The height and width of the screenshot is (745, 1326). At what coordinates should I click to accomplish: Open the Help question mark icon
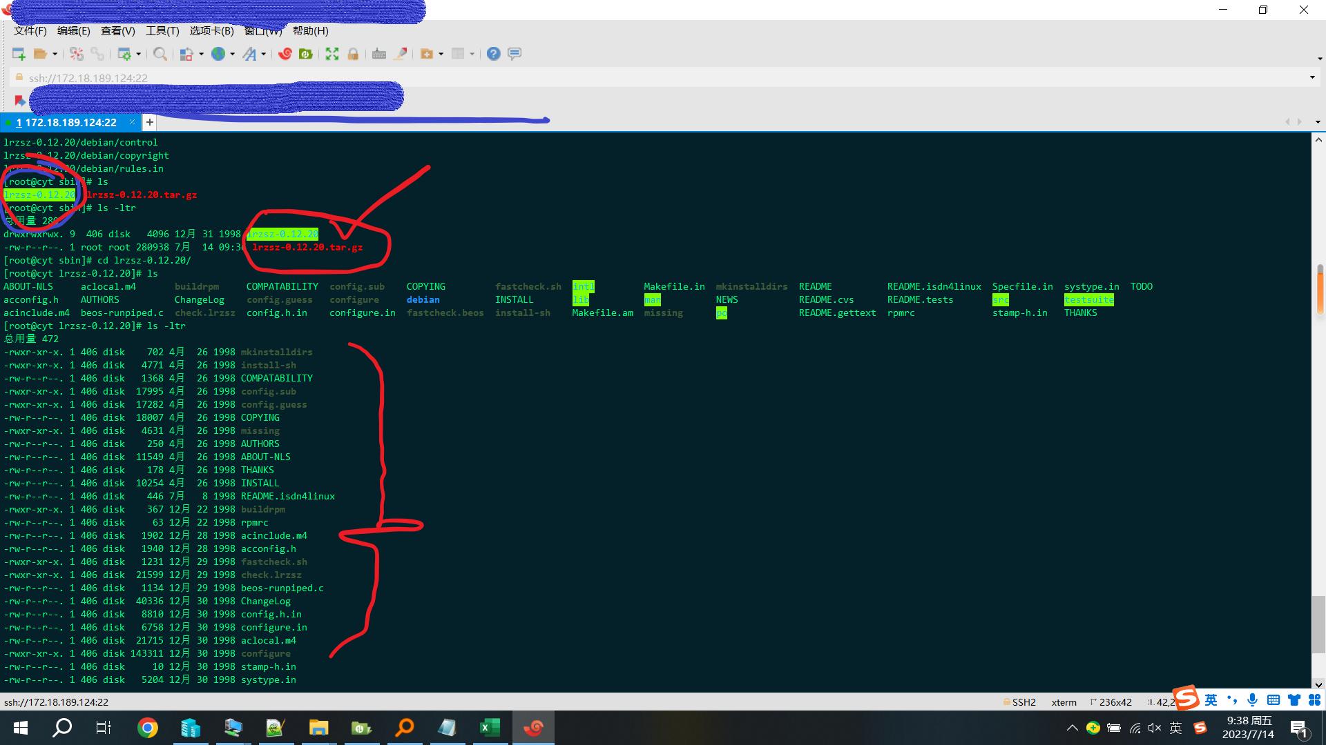coord(493,54)
